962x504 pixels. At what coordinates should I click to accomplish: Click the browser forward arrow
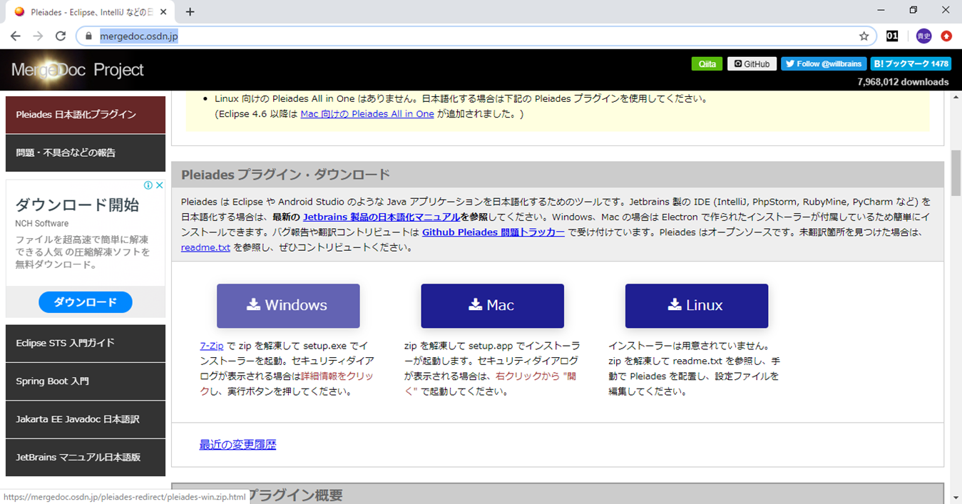coord(38,36)
